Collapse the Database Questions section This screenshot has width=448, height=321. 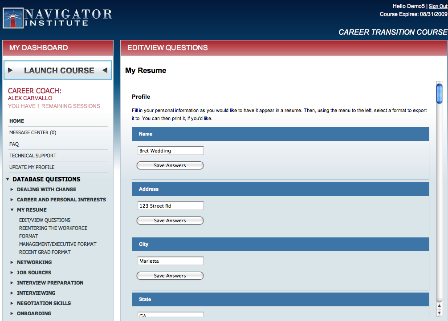[8, 180]
